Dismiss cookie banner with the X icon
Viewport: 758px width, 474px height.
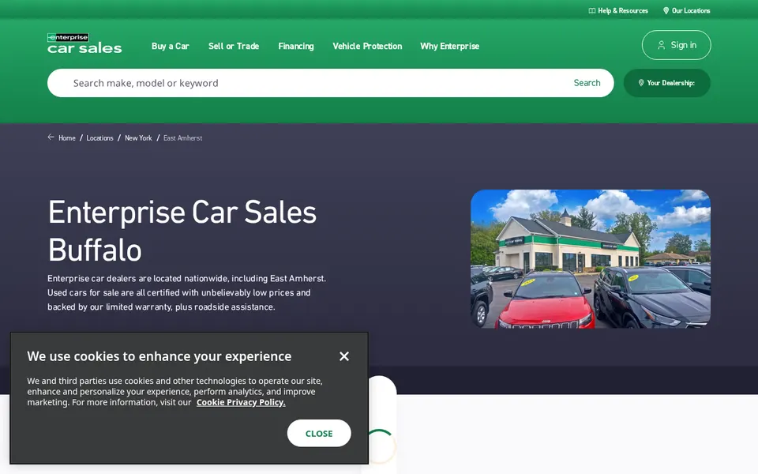point(344,356)
